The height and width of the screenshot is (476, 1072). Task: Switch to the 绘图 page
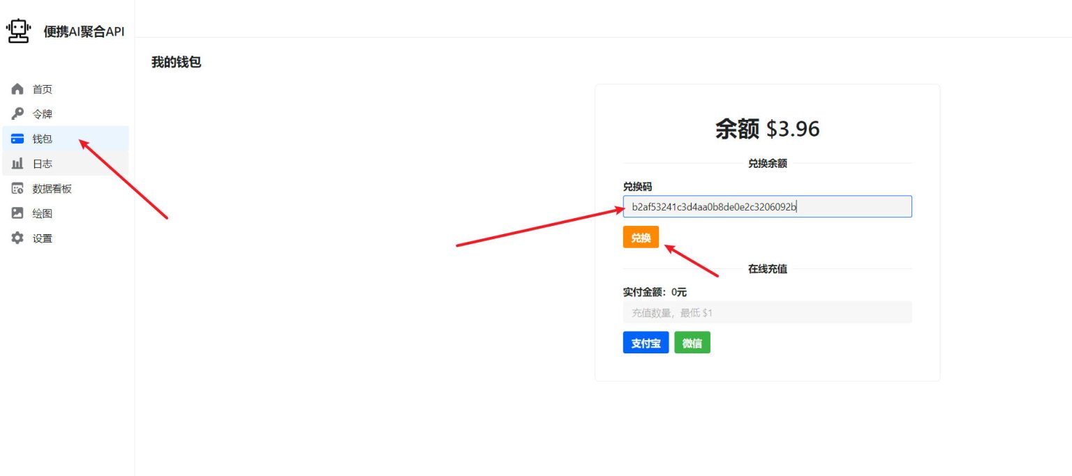pos(65,213)
